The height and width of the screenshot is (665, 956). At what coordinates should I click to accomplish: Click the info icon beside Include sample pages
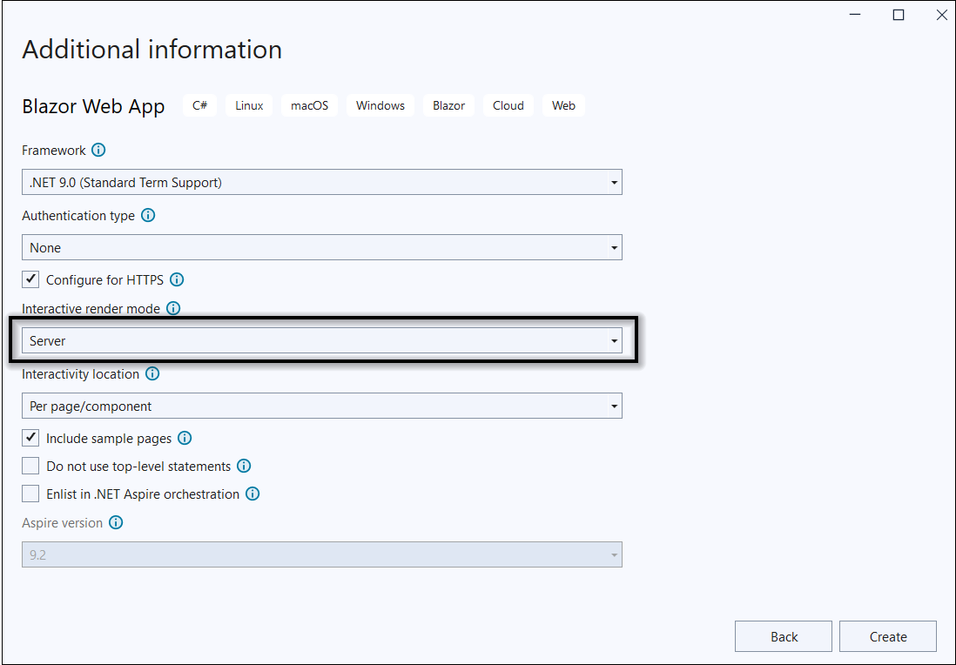tap(185, 438)
